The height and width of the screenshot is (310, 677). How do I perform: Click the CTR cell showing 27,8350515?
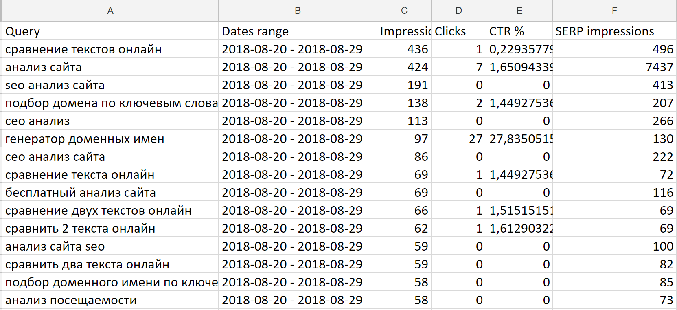coord(519,139)
